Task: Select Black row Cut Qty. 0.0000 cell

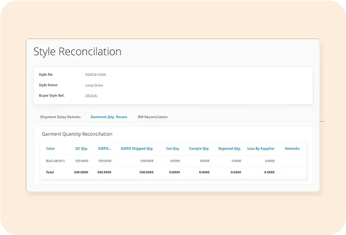Action: 175,161
